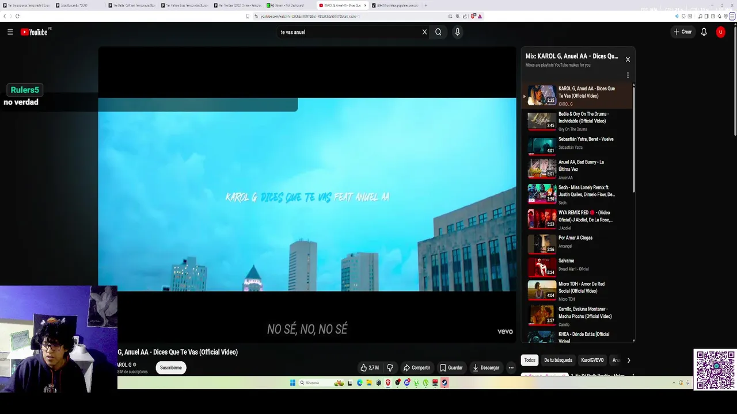This screenshot has width=737, height=414.
Task: Play 'Por Amar A Ciegas' by Arcangel
Action: 576,244
